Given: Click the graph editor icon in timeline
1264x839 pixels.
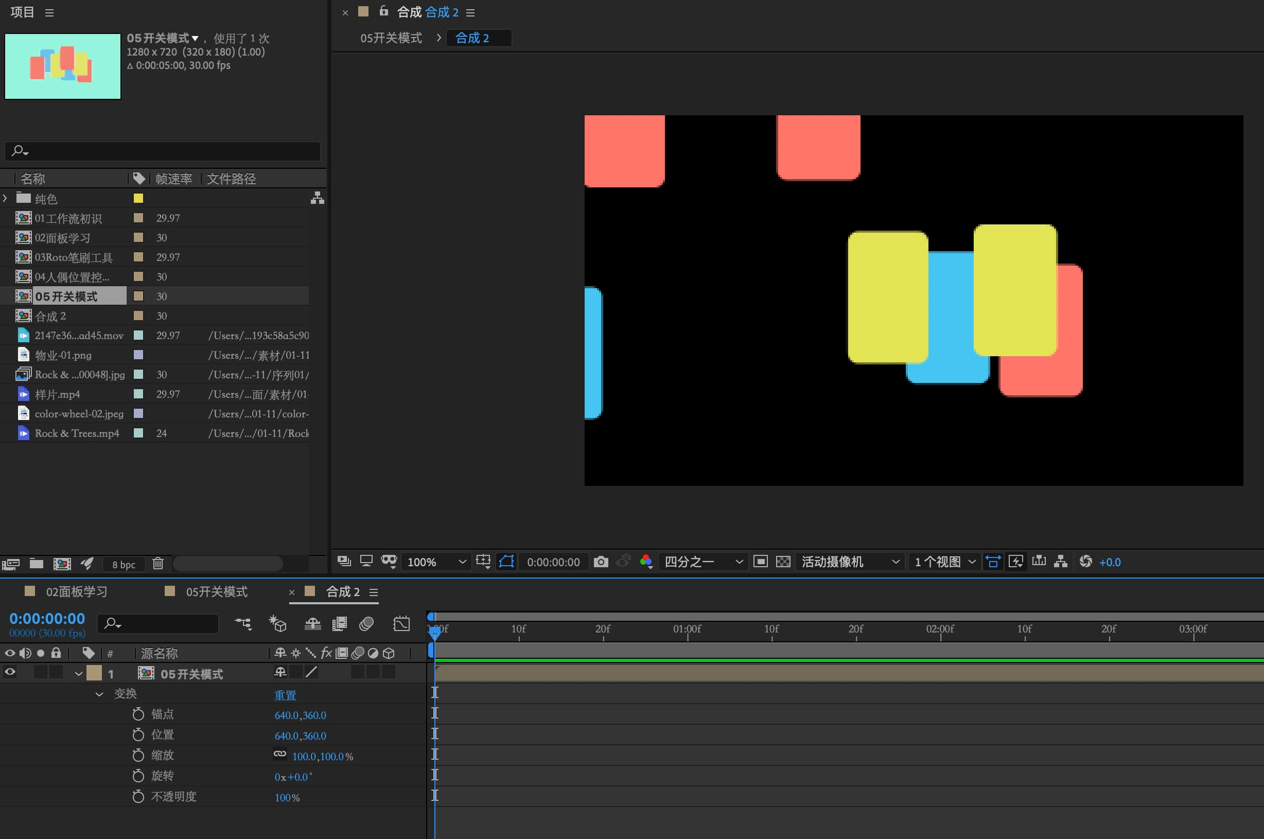Looking at the screenshot, I should pos(401,624).
